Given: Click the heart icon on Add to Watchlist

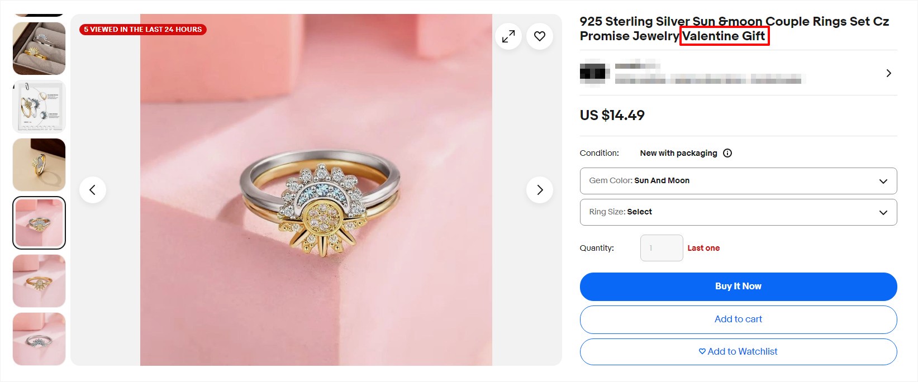Looking at the screenshot, I should 702,351.
